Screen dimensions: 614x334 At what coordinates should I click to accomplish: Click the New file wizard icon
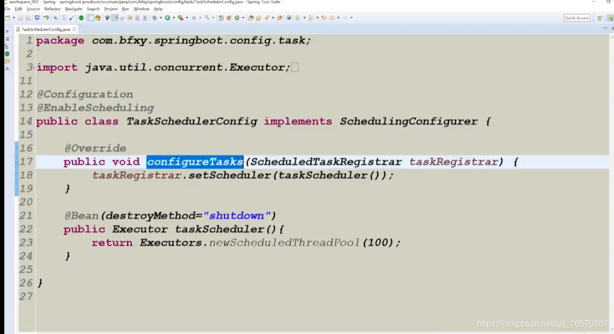[x=8, y=18]
